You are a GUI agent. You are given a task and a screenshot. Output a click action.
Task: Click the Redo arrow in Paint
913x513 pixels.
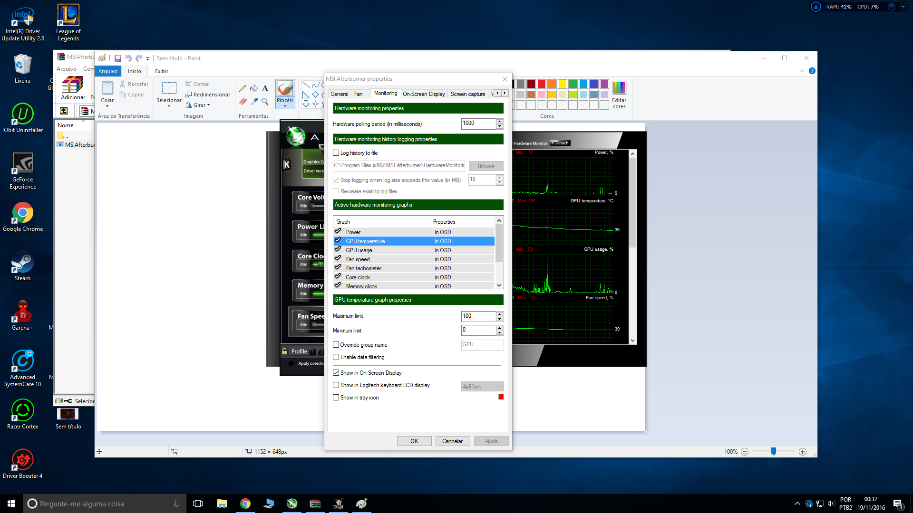[138, 58]
